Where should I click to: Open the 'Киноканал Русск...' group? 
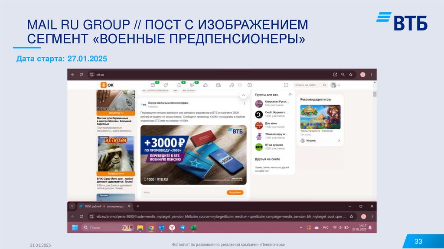[x=277, y=102]
